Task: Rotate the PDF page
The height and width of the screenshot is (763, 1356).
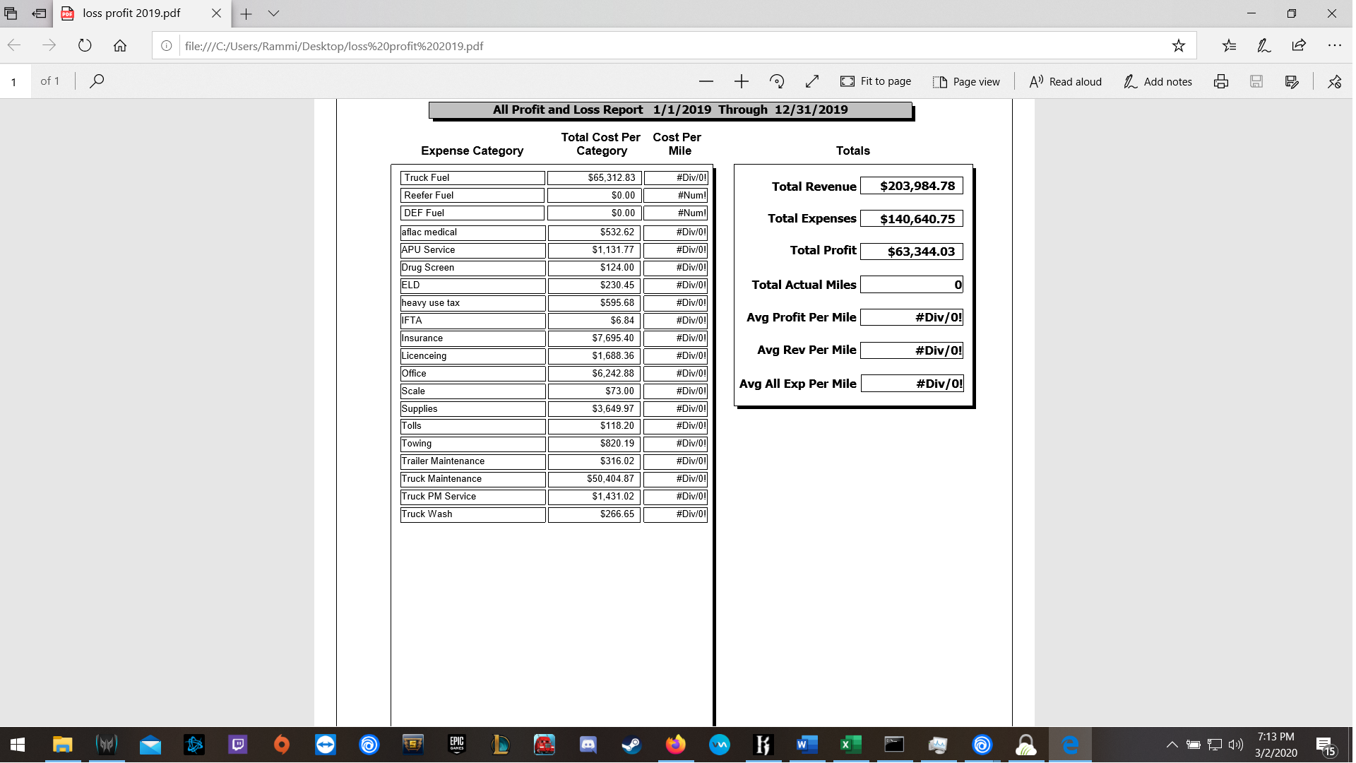Action: (x=777, y=81)
